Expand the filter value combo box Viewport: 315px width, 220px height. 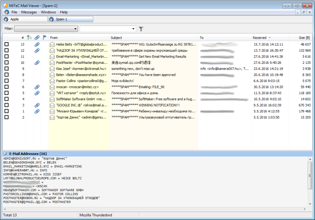pyautogui.click(x=133, y=29)
